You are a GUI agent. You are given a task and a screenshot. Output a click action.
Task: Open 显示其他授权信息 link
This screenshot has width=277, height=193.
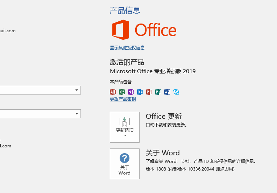tap(127, 48)
